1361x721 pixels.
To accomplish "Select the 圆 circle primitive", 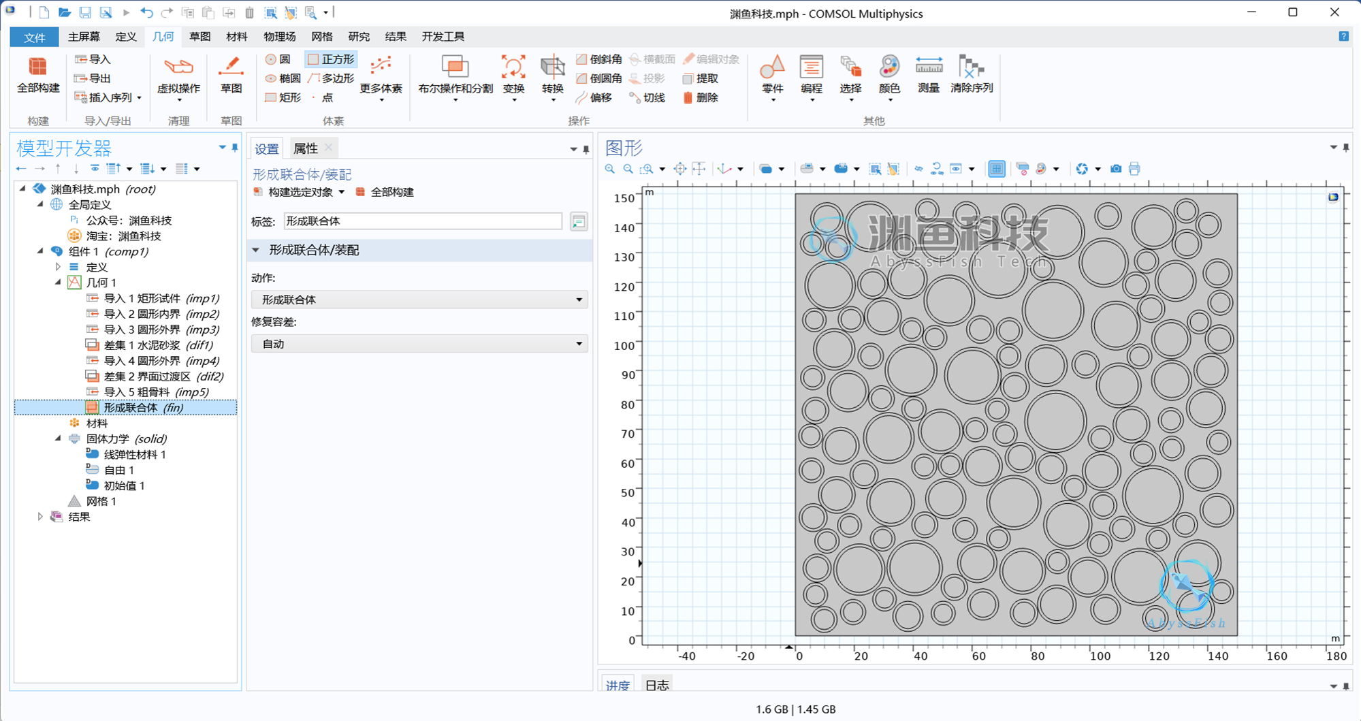I will [x=278, y=60].
